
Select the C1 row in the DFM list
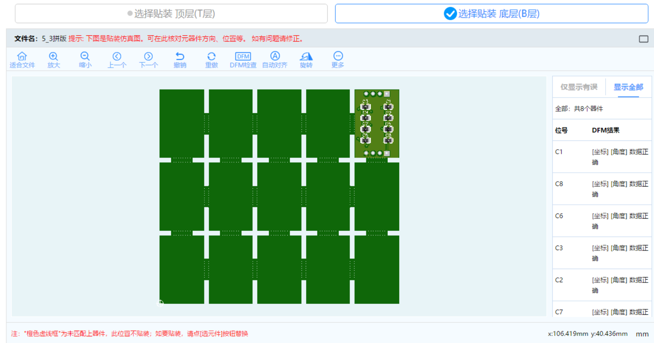point(602,157)
